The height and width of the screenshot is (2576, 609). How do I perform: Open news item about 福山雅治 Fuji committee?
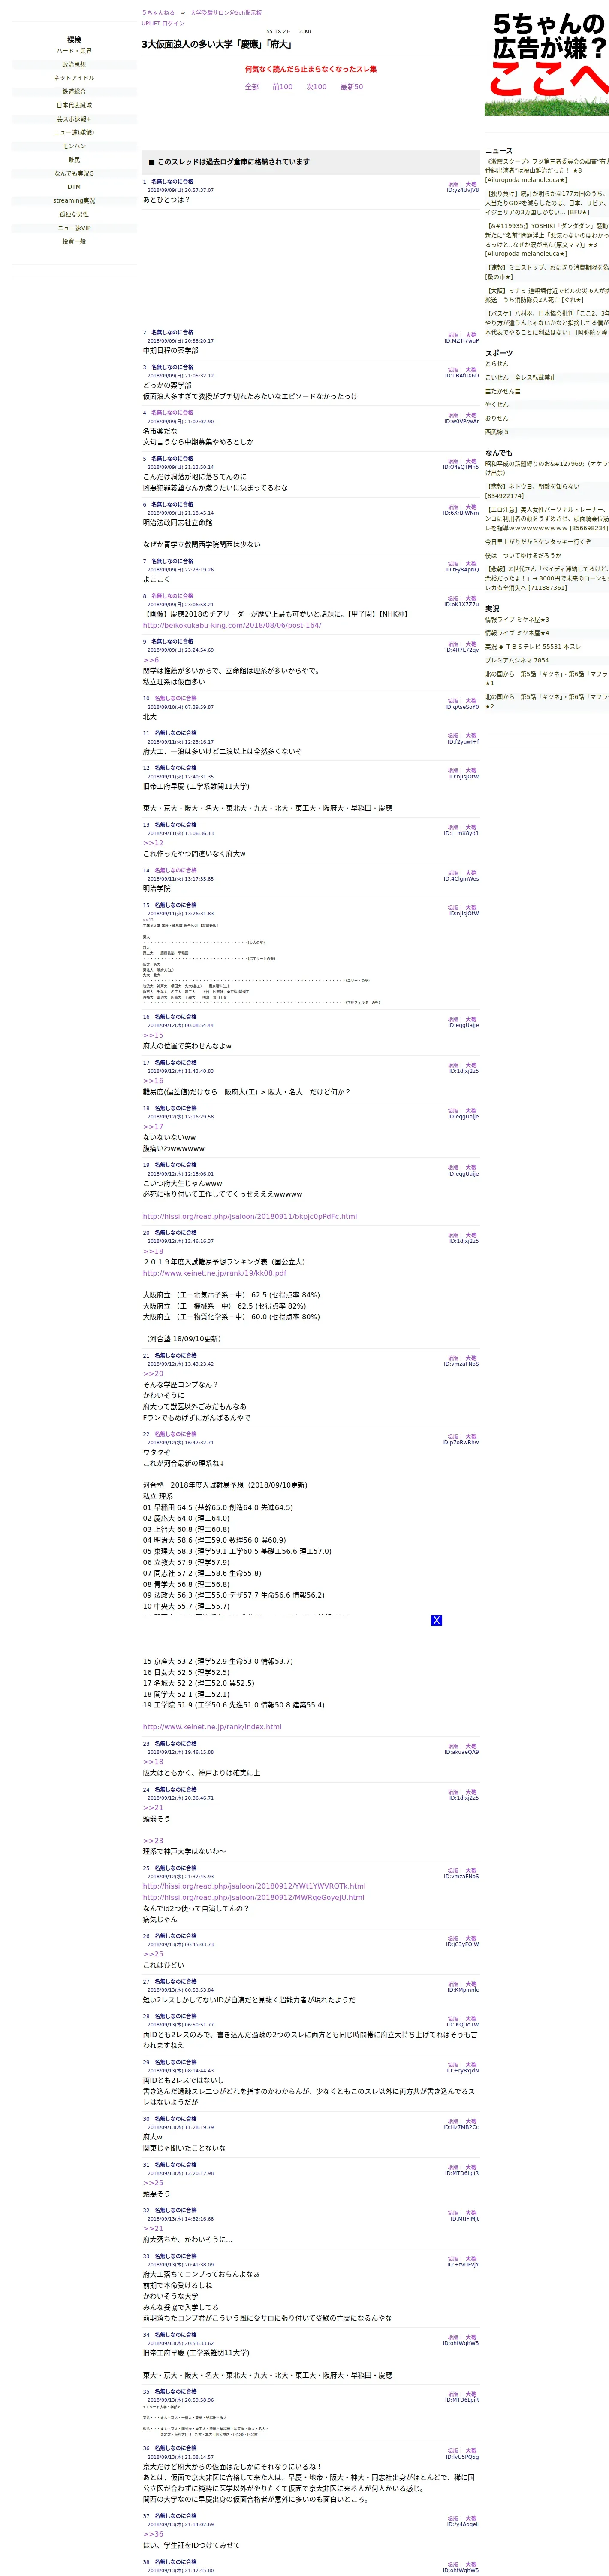coord(547,171)
